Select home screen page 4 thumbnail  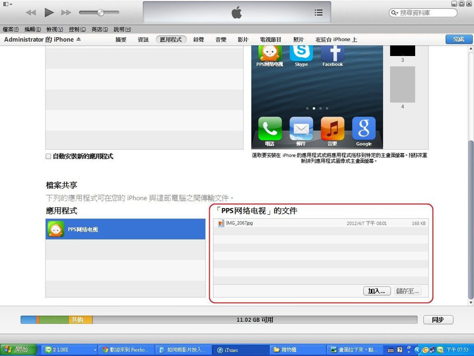pyautogui.click(x=402, y=84)
